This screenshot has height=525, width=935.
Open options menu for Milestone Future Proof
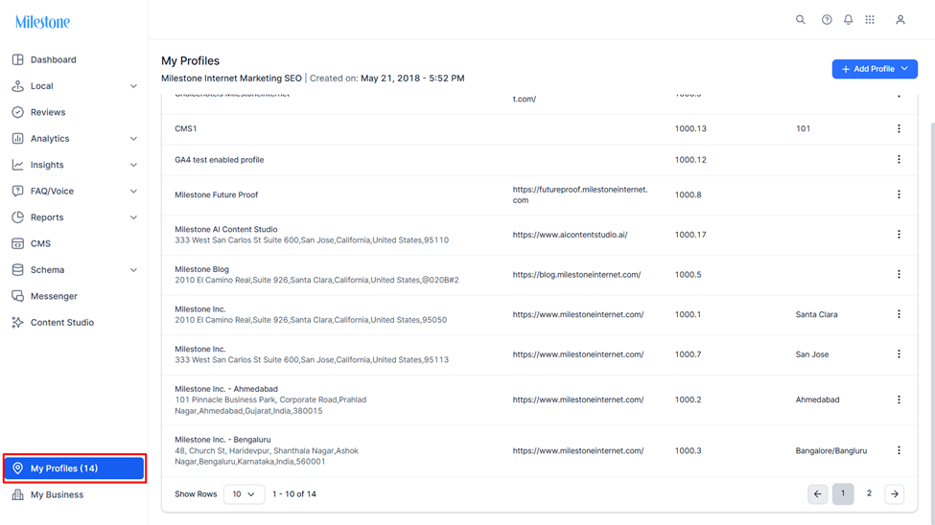pos(899,194)
